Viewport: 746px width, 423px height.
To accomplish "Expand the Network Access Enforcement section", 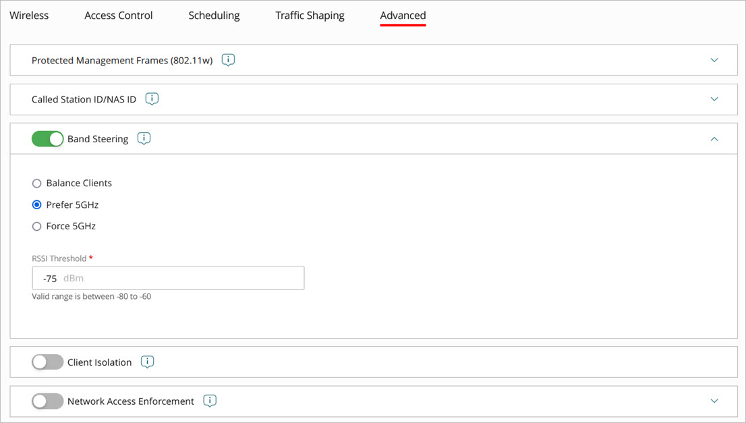I will [714, 401].
